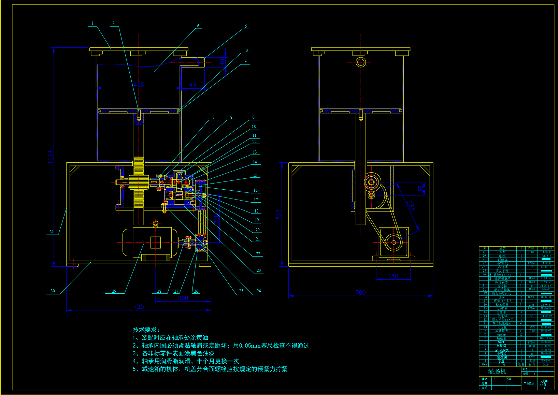Select leader callout 4 below callout 3
Image resolution: width=558 pixels, height=395 pixels.
246,61
